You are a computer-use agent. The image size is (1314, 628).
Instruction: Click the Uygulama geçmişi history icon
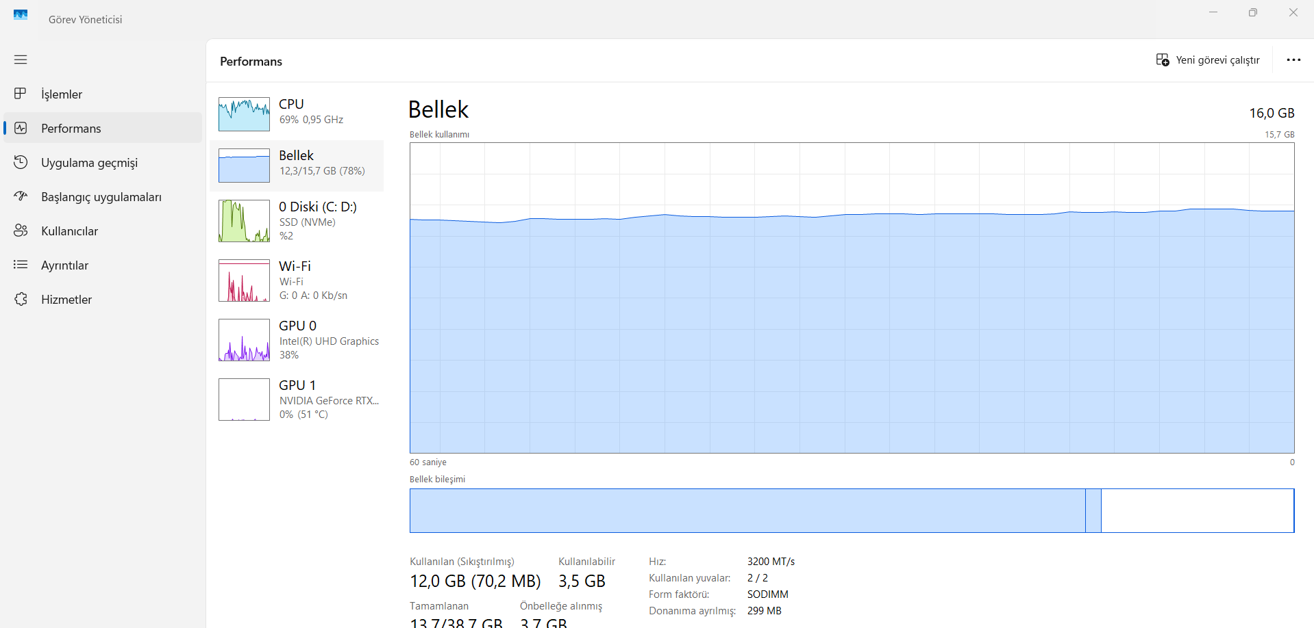(x=21, y=162)
